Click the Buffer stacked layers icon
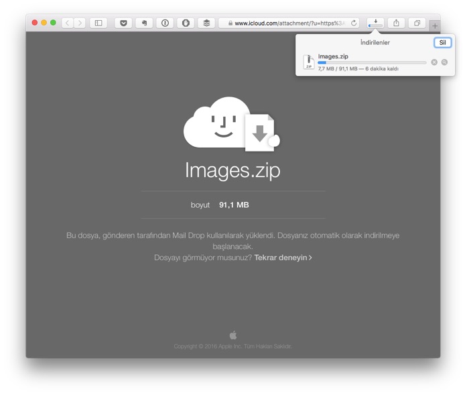This screenshot has height=395, width=469. 206,23
